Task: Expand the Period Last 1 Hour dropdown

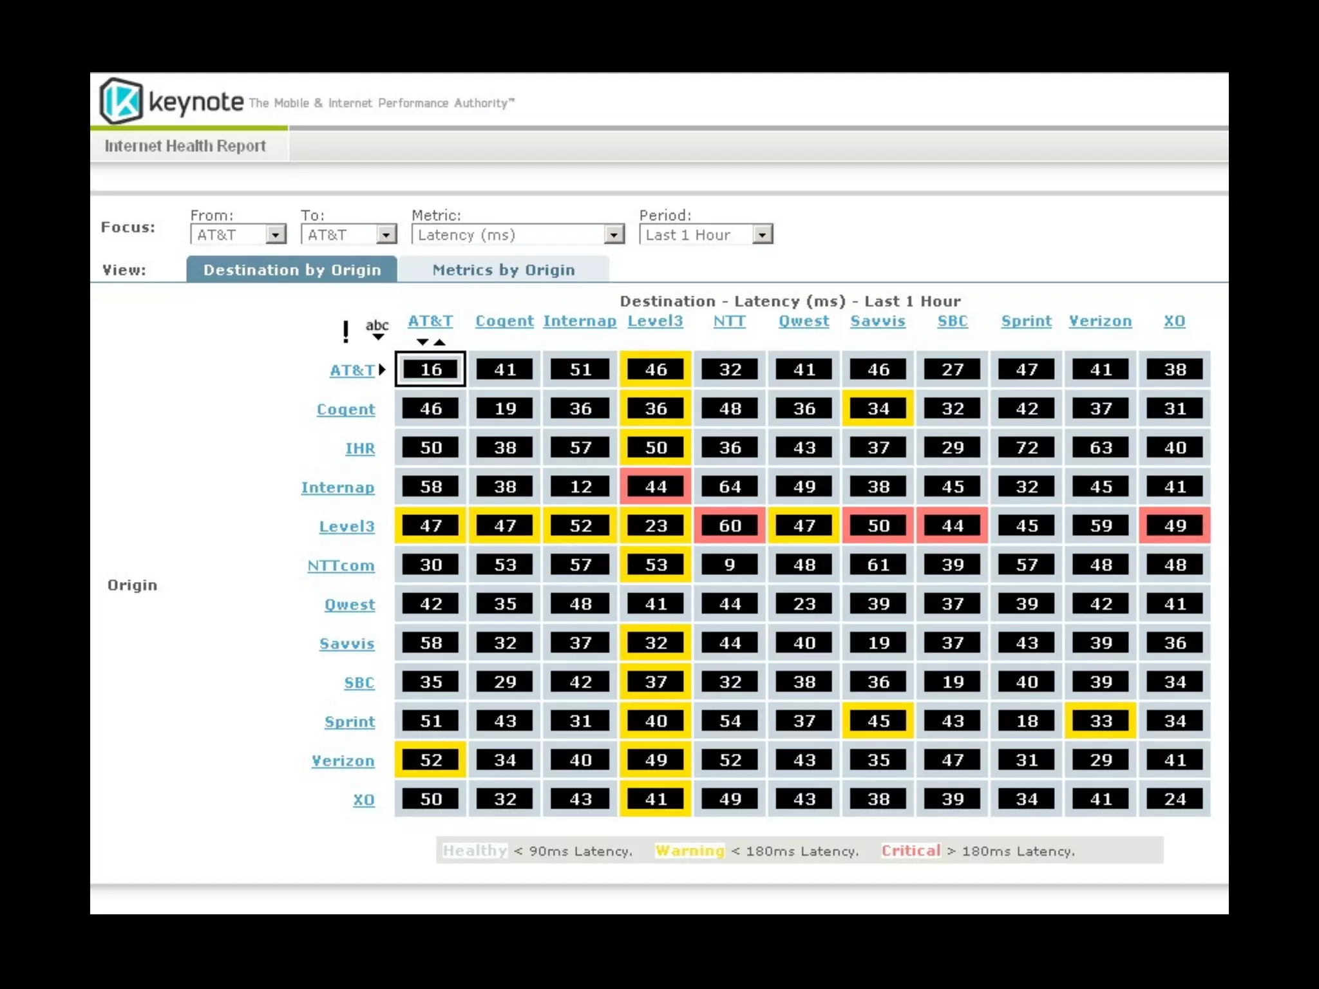Action: [x=762, y=234]
